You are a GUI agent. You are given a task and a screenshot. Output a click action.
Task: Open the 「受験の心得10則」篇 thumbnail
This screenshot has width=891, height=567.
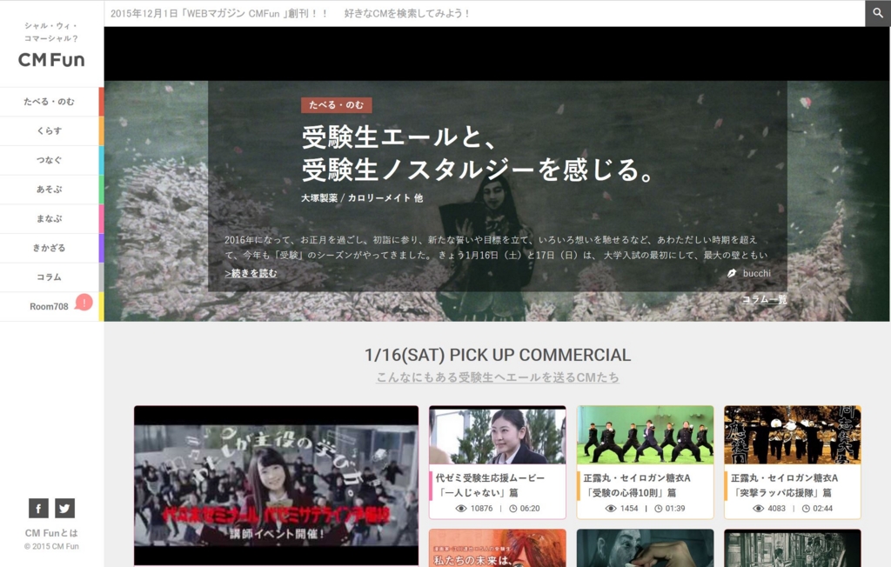tap(645, 436)
